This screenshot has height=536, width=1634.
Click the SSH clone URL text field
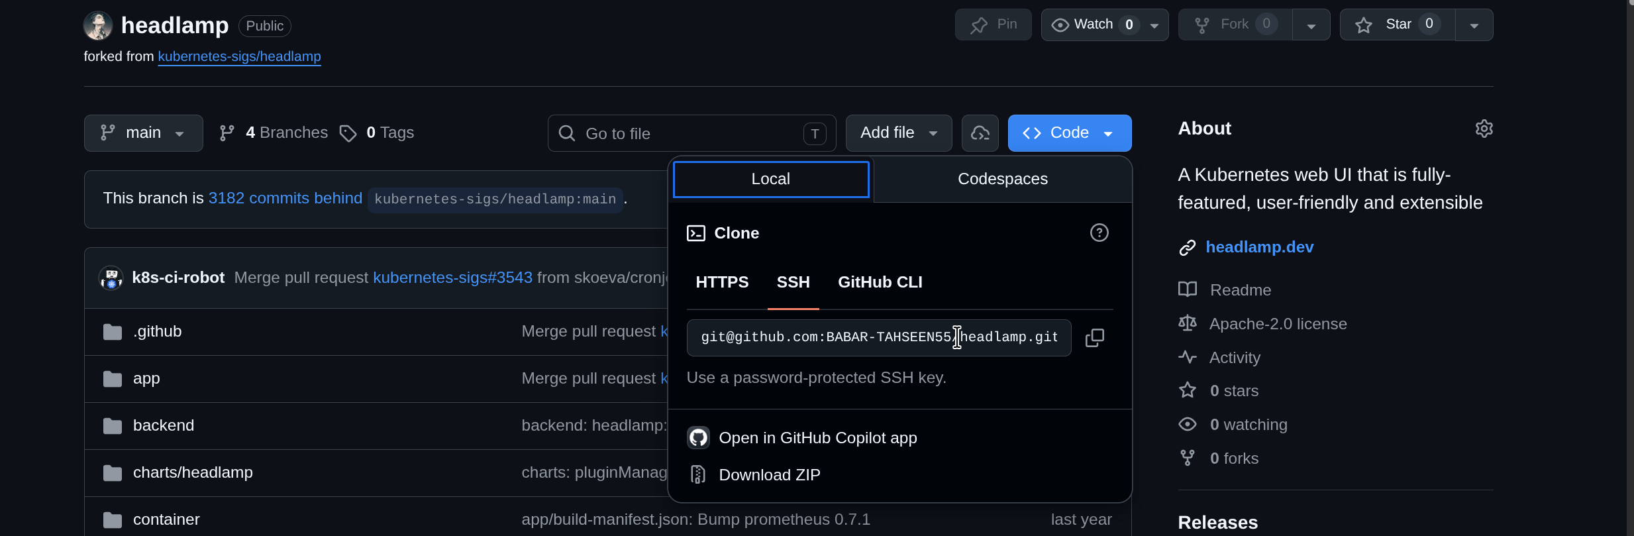click(879, 338)
